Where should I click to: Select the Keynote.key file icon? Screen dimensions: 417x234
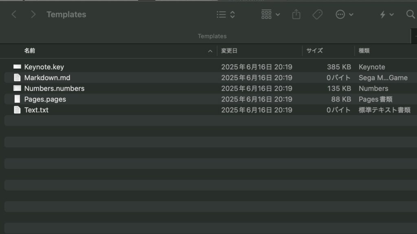[x=17, y=67]
